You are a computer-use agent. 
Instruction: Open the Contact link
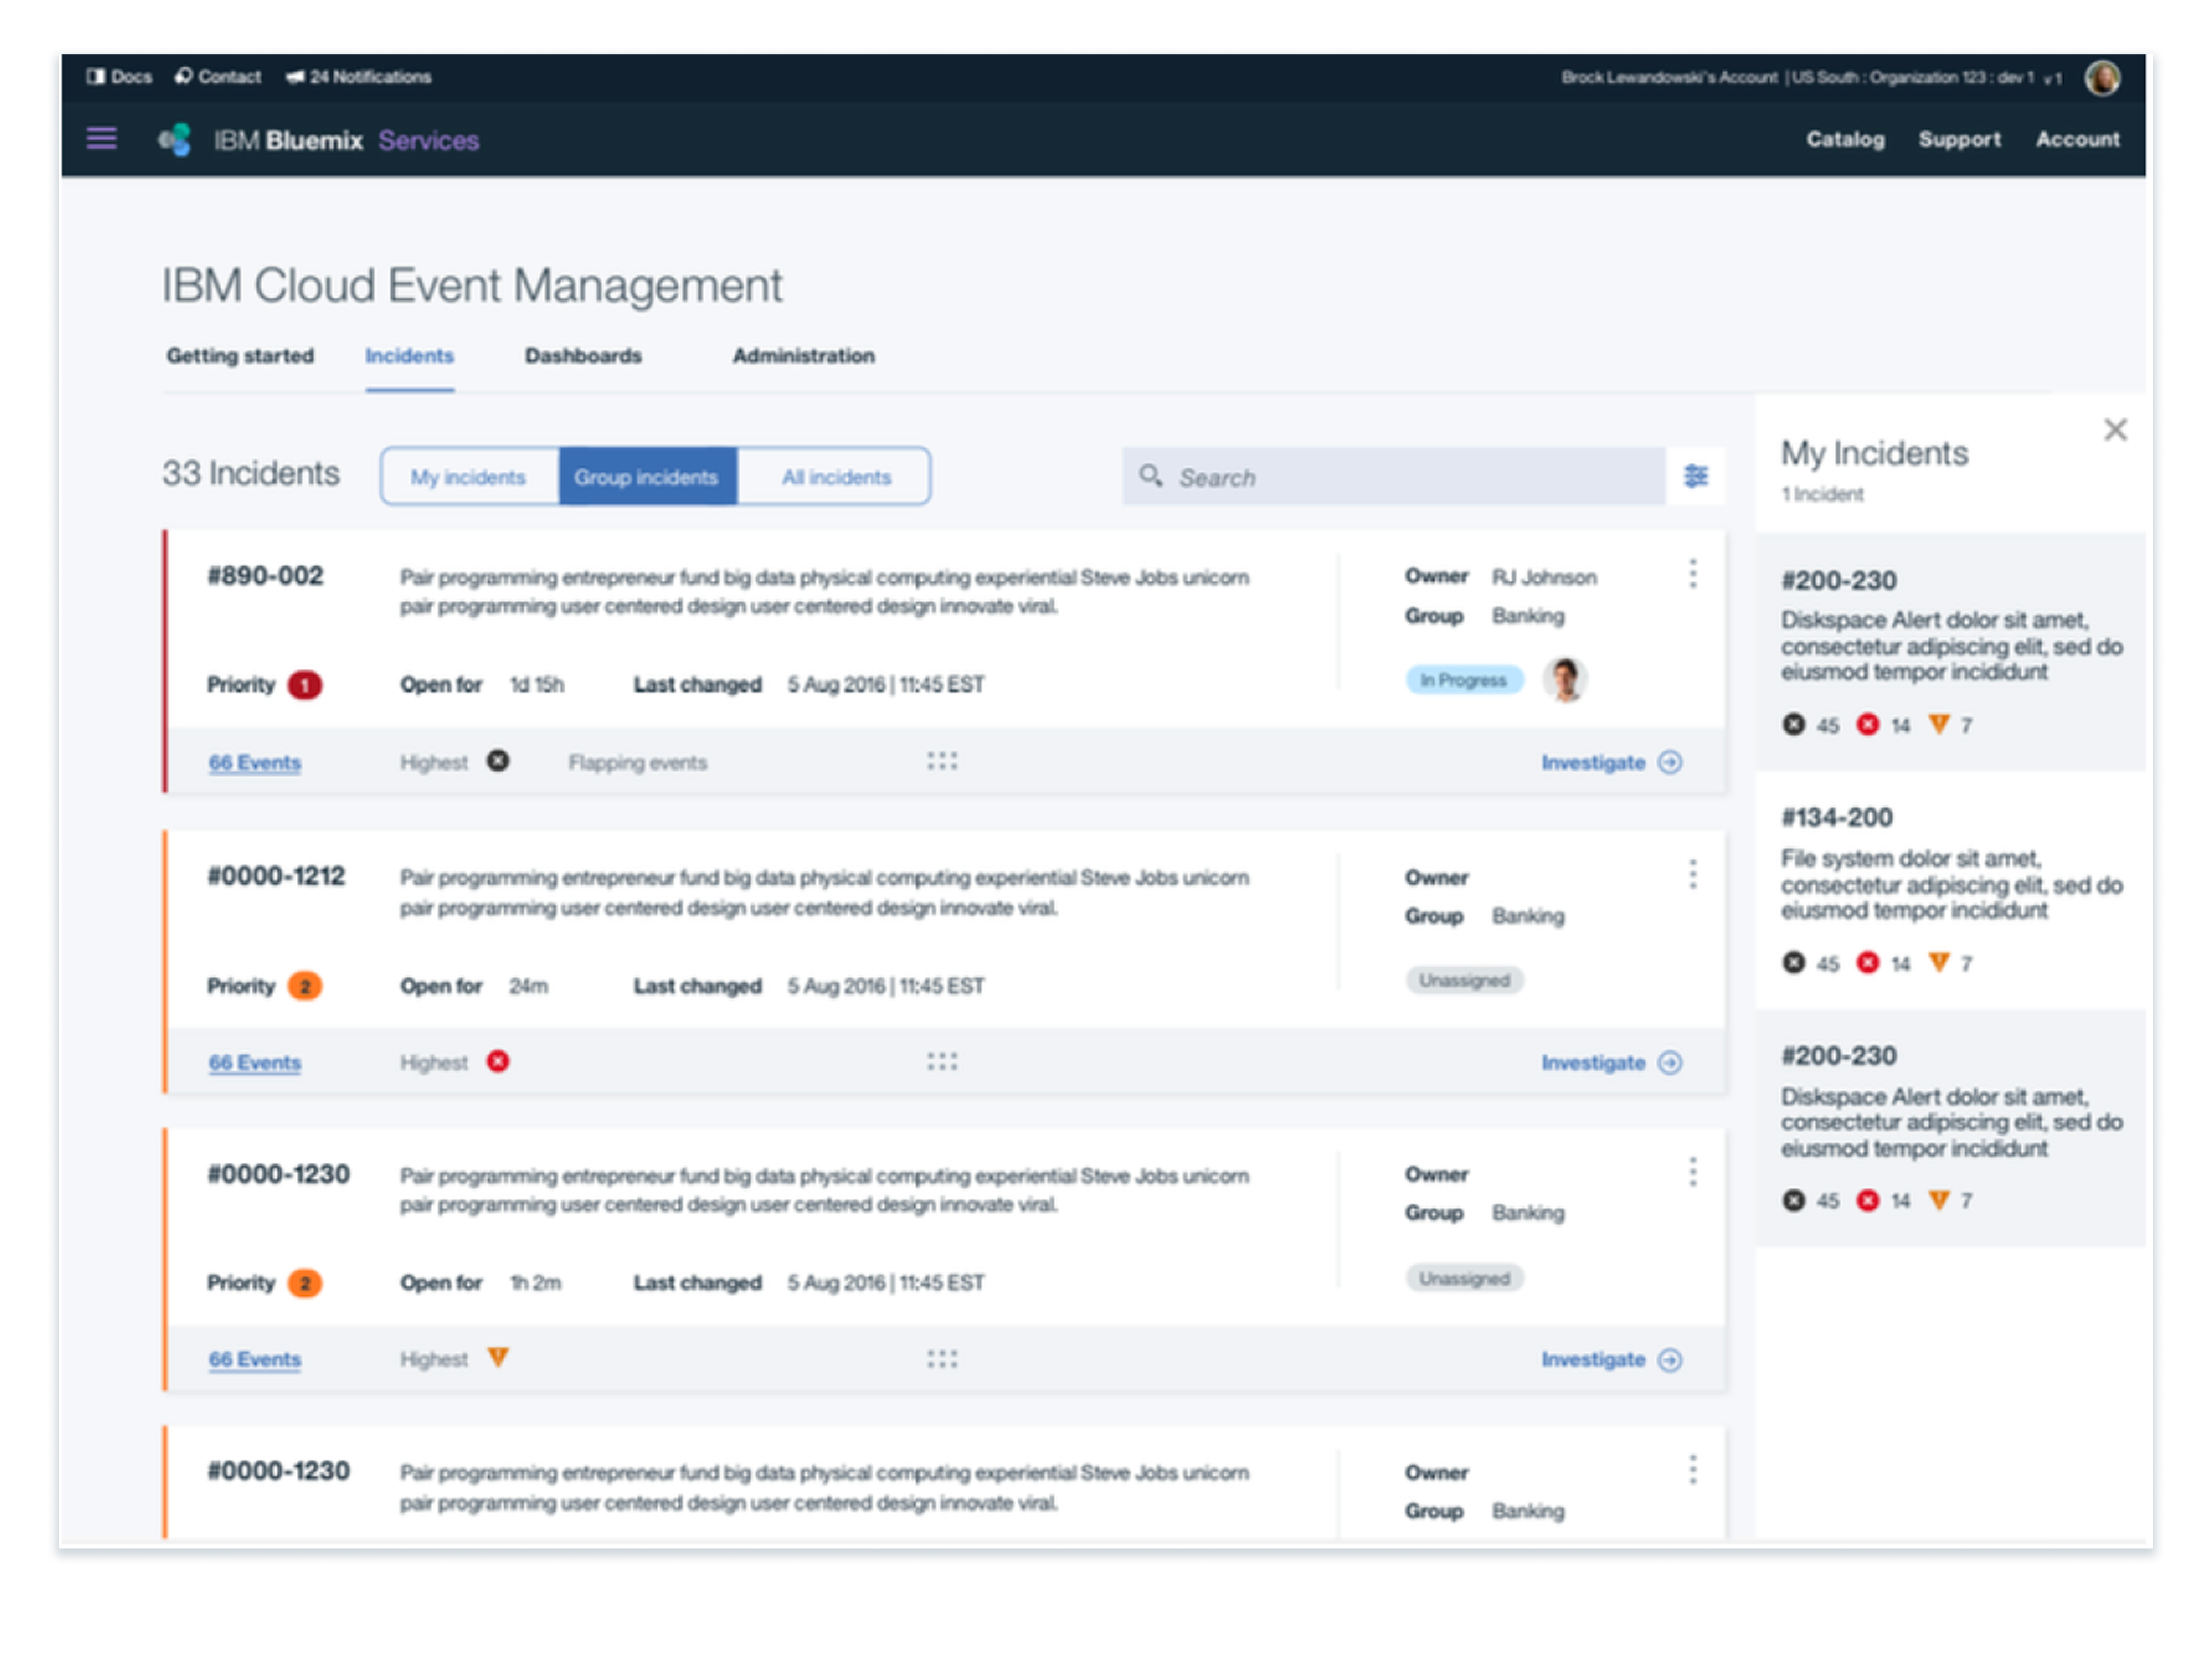(229, 76)
